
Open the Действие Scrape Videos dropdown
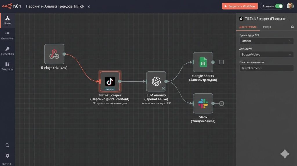[x=266, y=55]
